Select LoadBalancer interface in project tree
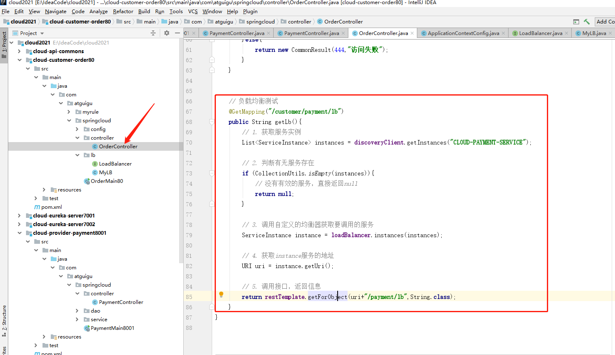The height and width of the screenshot is (355, 615). click(115, 164)
